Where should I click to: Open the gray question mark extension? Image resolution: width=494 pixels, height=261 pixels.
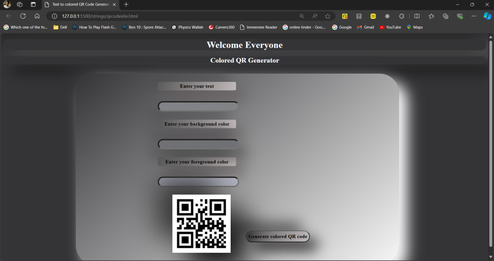click(359, 16)
